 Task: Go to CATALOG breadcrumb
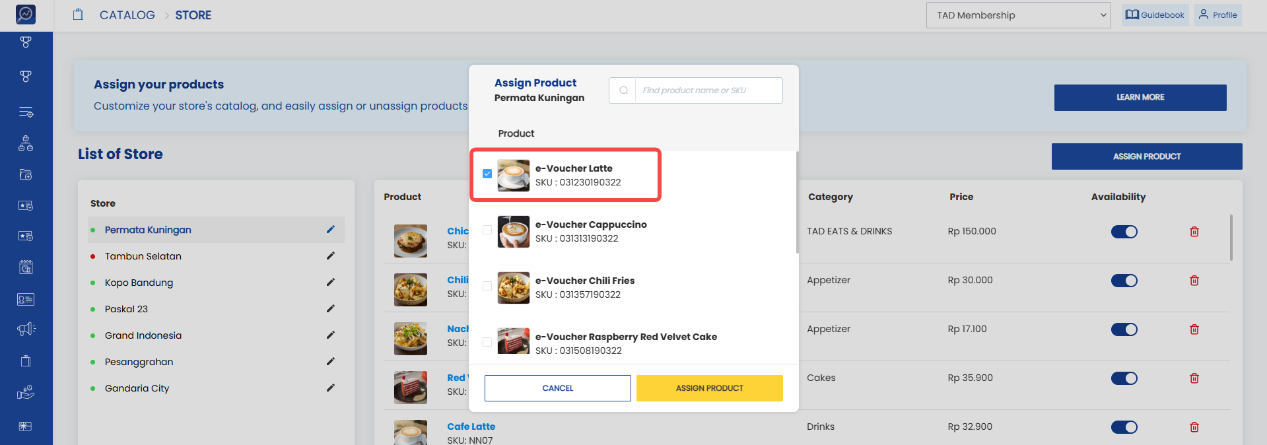[x=127, y=15]
